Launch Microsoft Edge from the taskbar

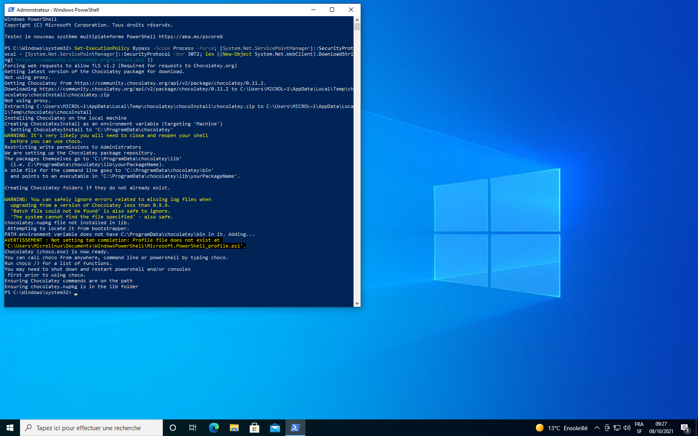tap(214, 428)
